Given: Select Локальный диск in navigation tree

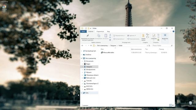Looking at the screenshot, I should pyautogui.click(x=92, y=83).
